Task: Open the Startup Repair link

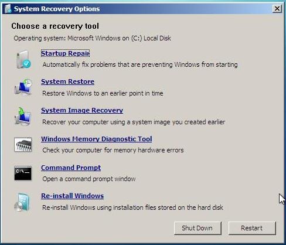Action: pyautogui.click(x=65, y=53)
